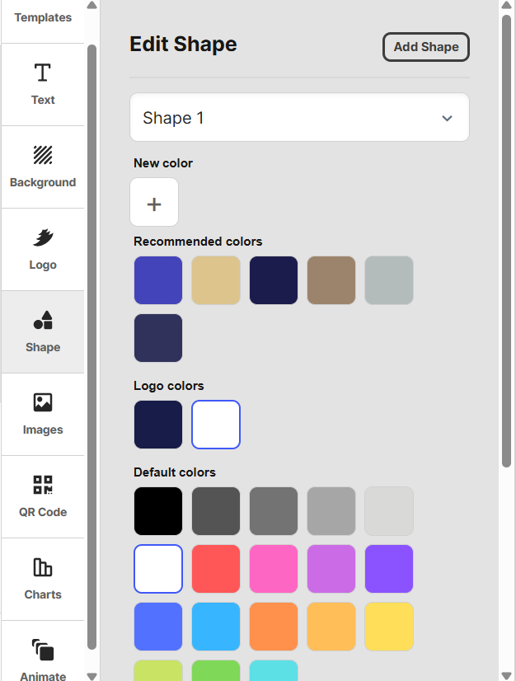The width and height of the screenshot is (516, 681).
Task: Click the Add Shape button
Action: click(x=425, y=47)
